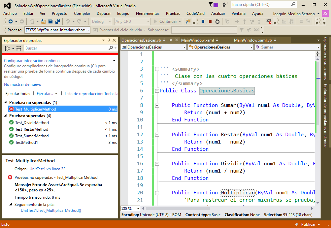The width and height of the screenshot is (331, 228).
Task: Open the Depurar menu
Action: (x=103, y=14)
